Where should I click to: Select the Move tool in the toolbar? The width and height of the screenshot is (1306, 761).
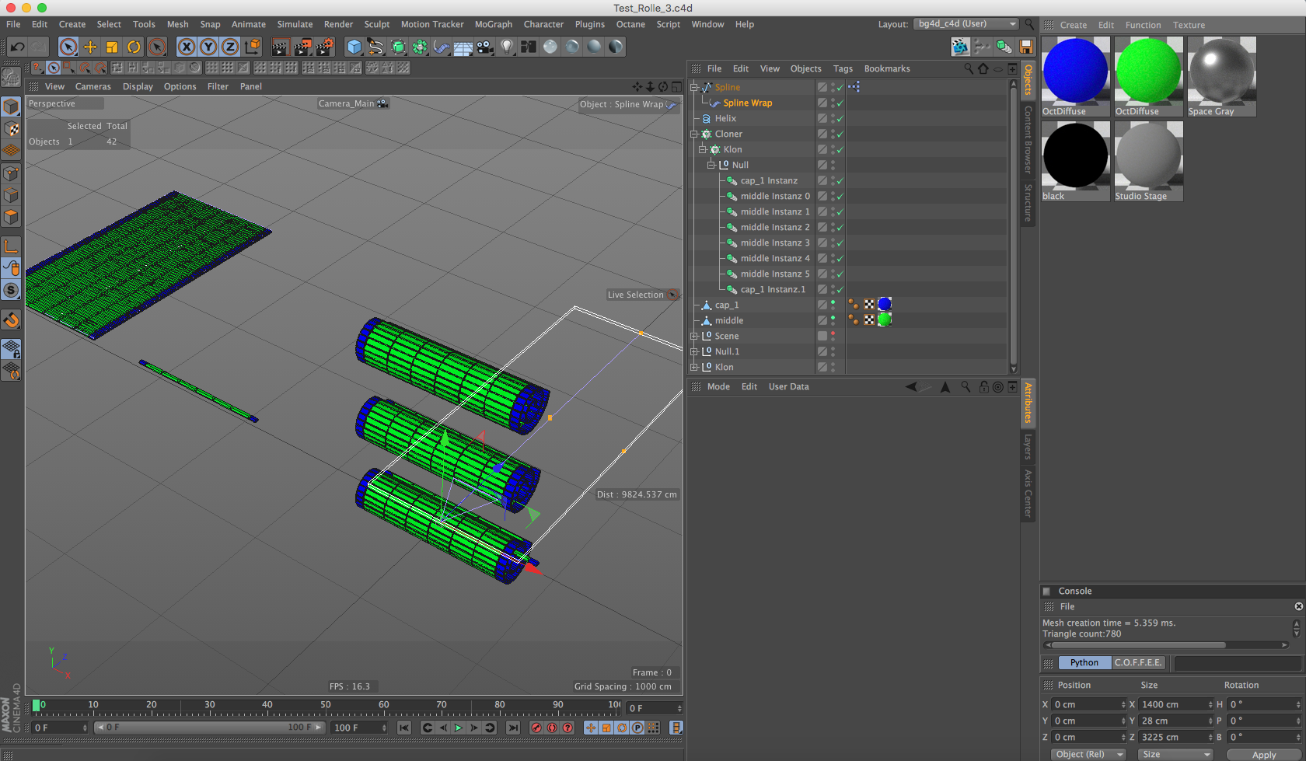pos(90,47)
